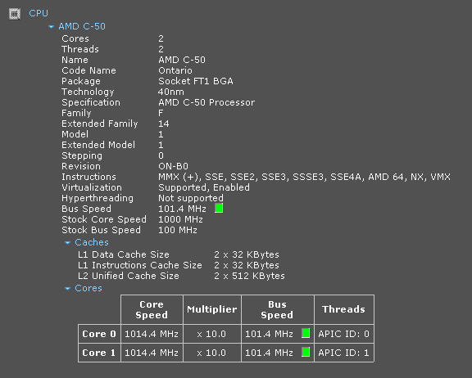Click L1 Instructions Cache Size label
The height and width of the screenshot is (378, 472).
click(140, 265)
